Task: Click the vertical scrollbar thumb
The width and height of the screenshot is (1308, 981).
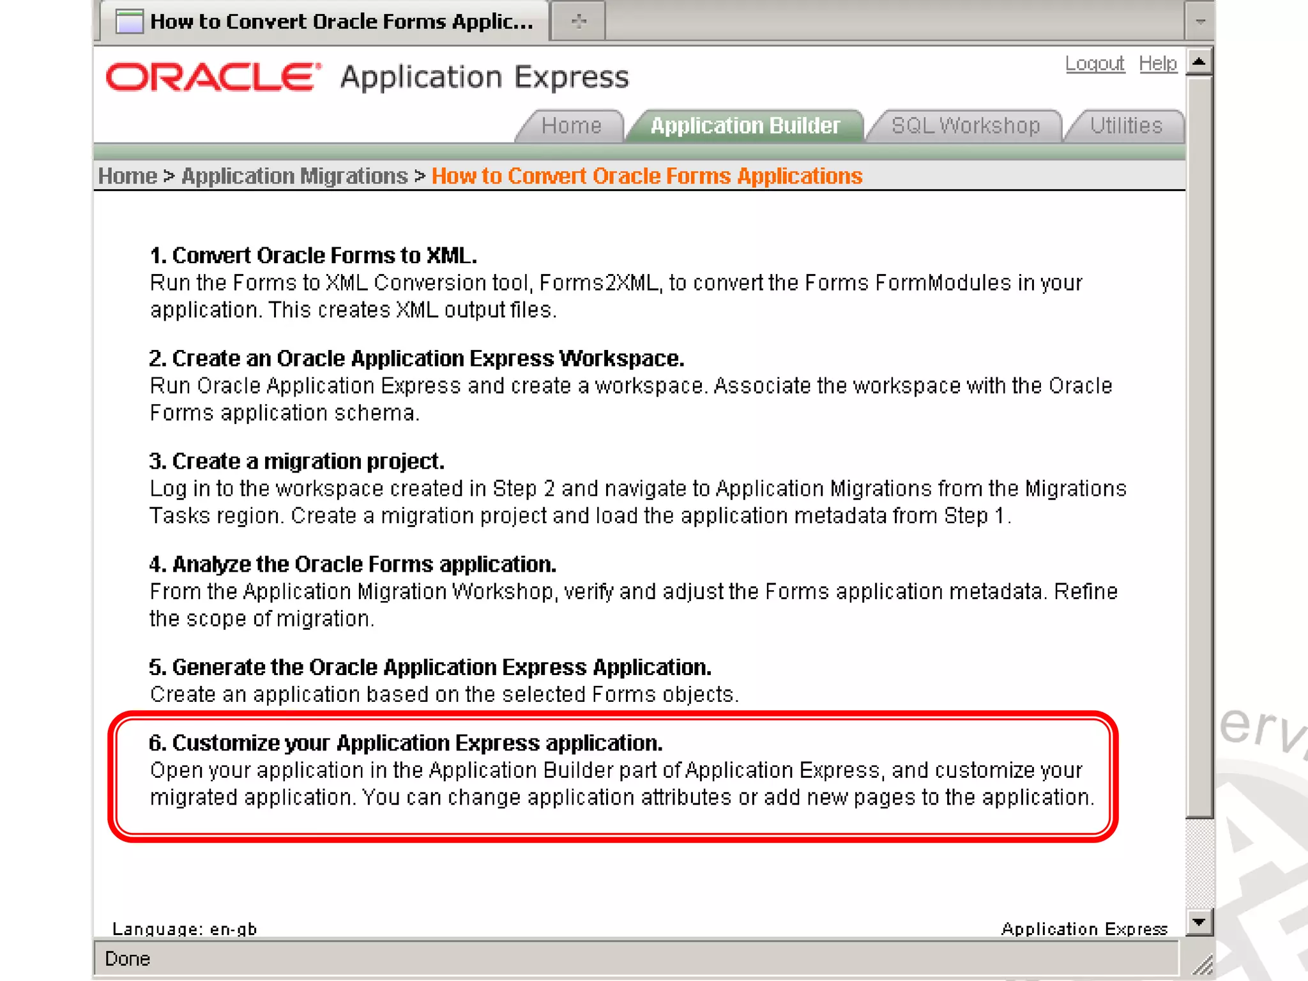Action: (x=1199, y=447)
